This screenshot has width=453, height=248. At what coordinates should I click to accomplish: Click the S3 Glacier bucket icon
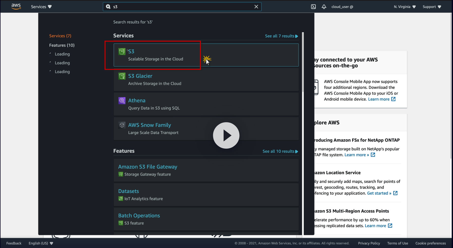[x=122, y=76]
